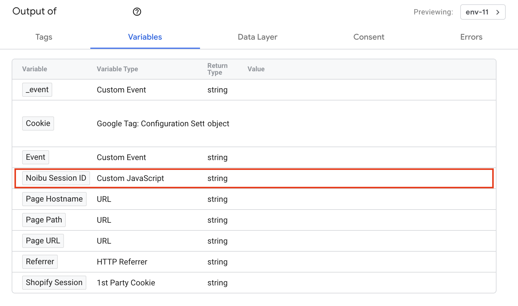Select the Shopify Session variable chip
This screenshot has width=518, height=306.
(54, 283)
